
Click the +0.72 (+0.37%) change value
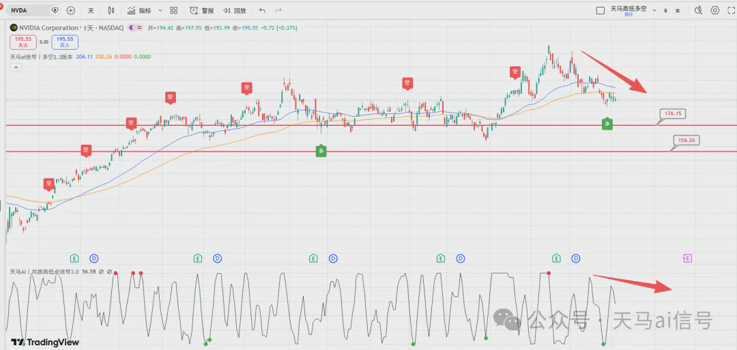coord(278,28)
